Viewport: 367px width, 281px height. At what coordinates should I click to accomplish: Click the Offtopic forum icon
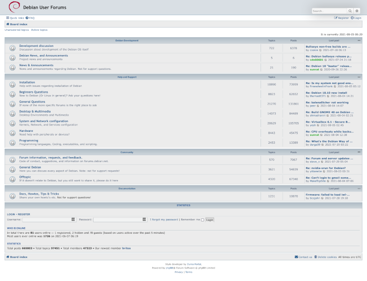pos(11,179)
